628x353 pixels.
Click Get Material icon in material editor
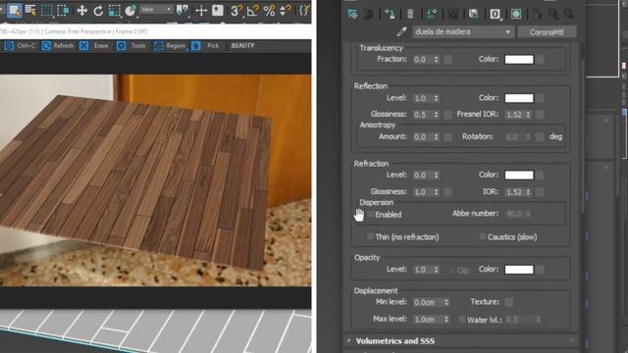(353, 14)
